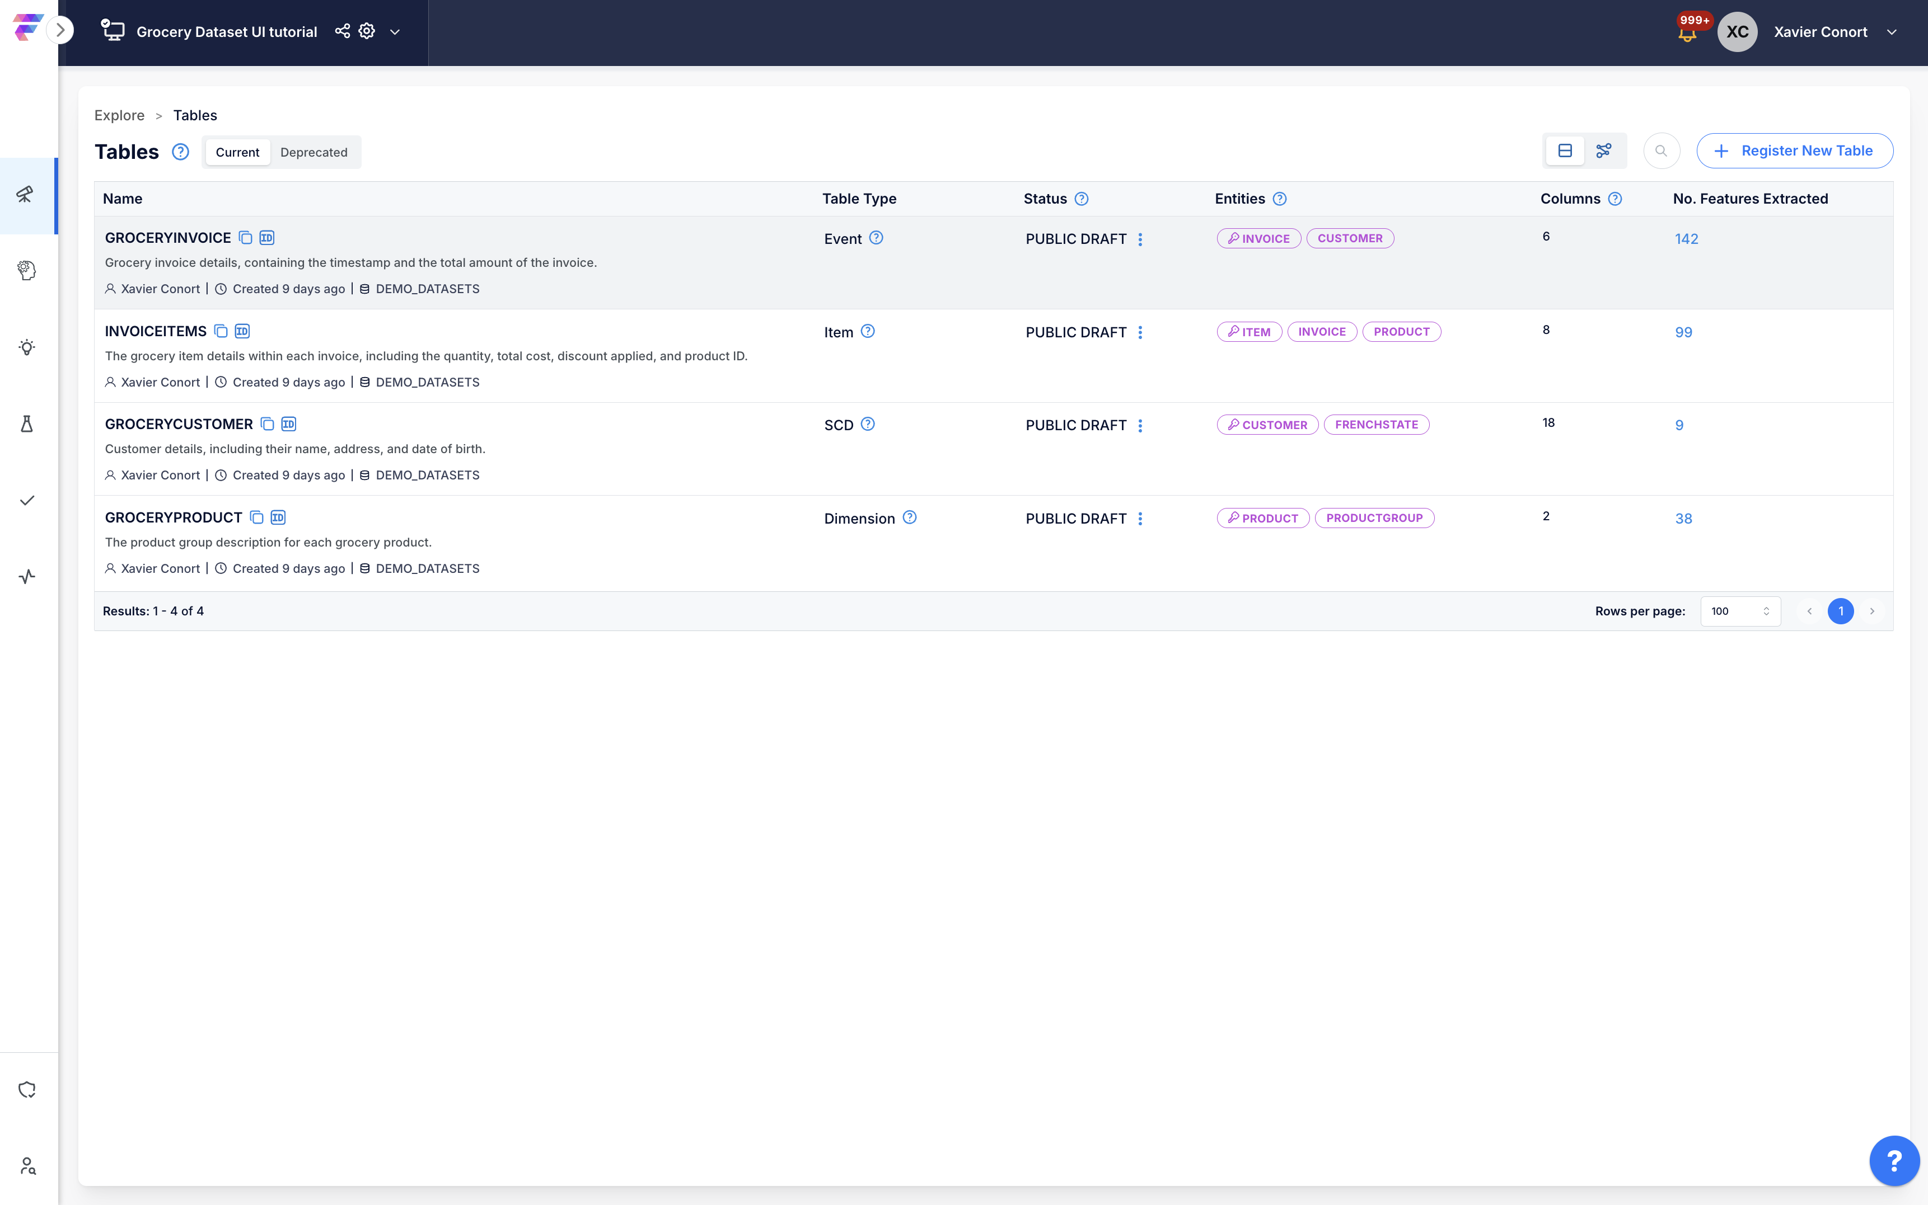Open the GROCERYPRODUCT table
This screenshot has width=1928, height=1205.
pyautogui.click(x=173, y=517)
